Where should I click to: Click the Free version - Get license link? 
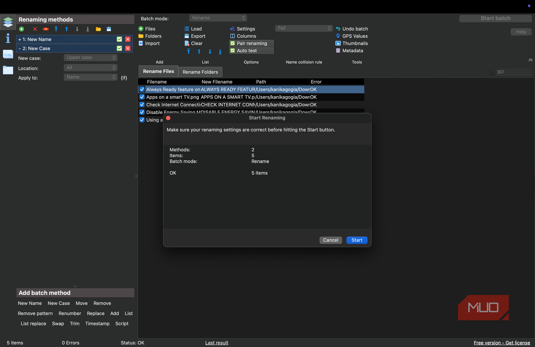502,343
